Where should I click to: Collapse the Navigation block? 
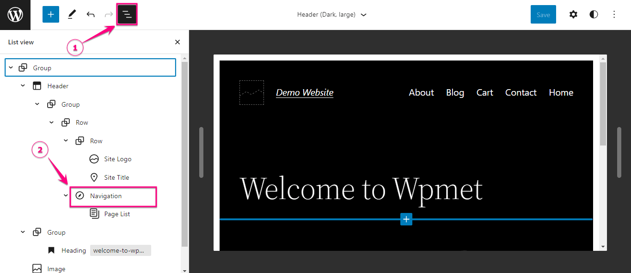click(66, 196)
